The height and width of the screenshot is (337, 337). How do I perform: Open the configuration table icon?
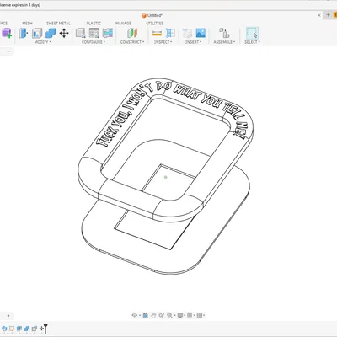tap(94, 33)
